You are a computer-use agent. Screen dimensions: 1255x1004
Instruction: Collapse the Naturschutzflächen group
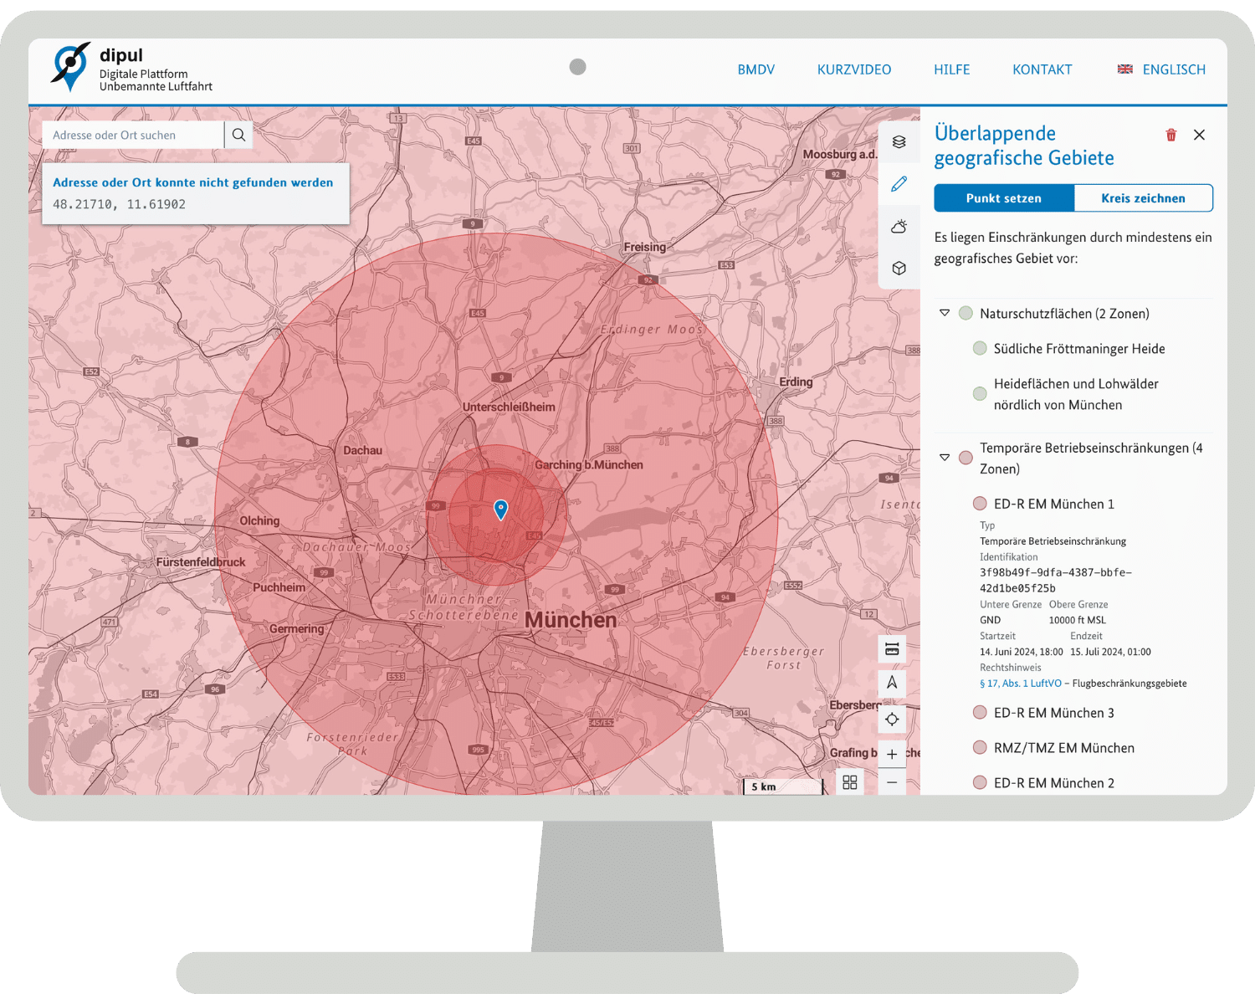[945, 313]
